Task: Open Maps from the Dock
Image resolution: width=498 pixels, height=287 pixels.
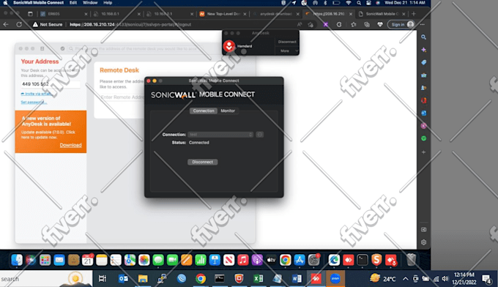Action: (130, 260)
